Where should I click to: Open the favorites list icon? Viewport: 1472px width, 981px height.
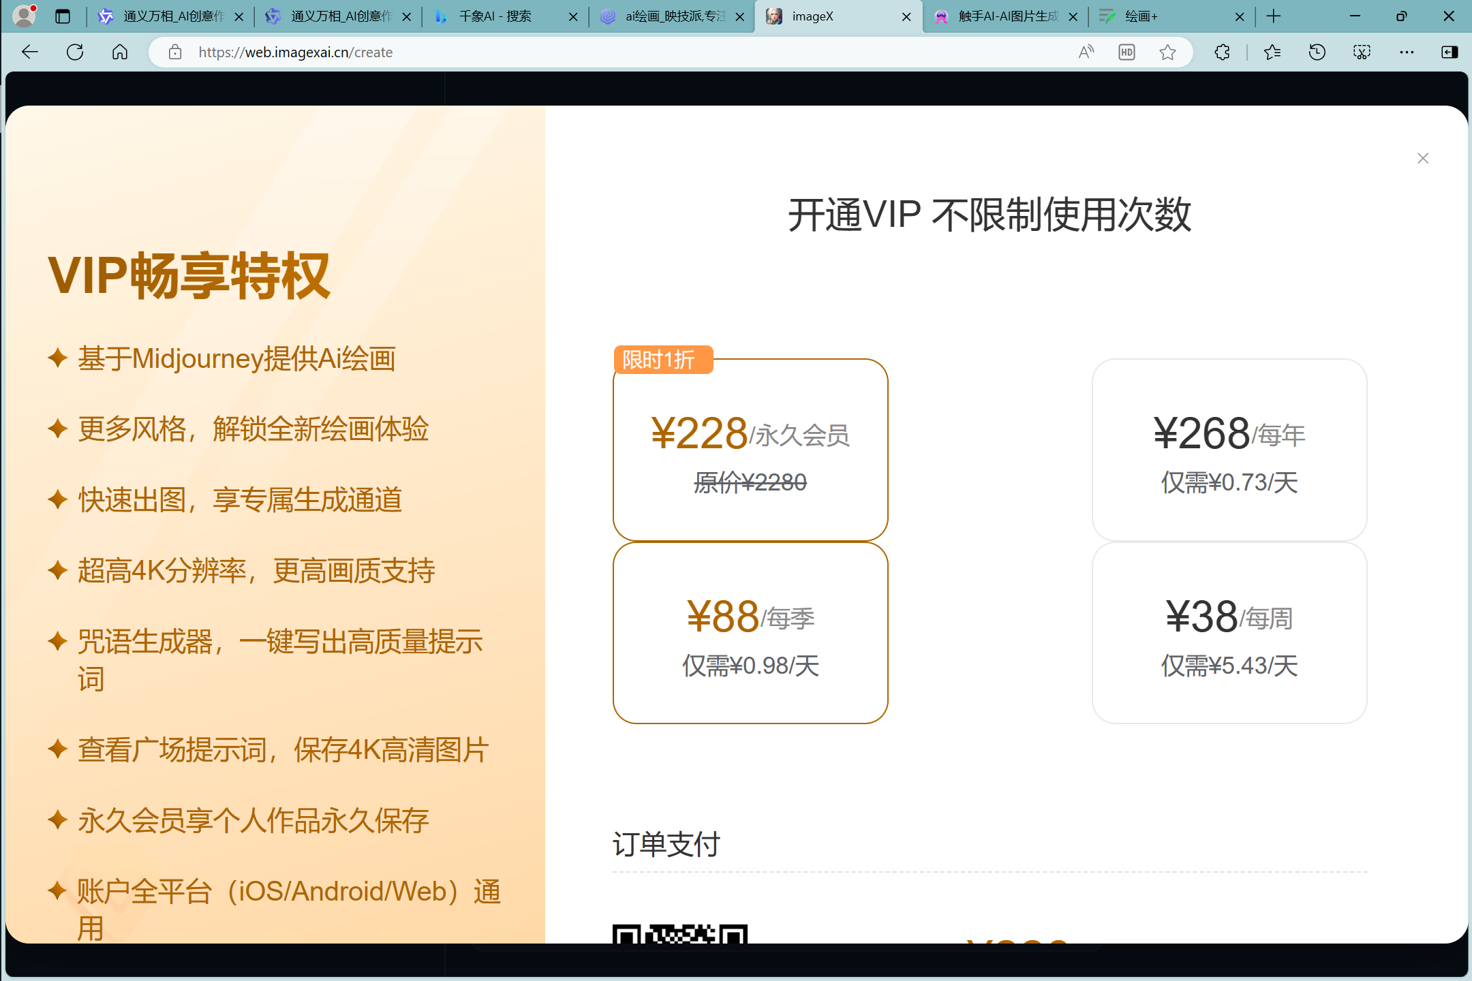point(1272,52)
